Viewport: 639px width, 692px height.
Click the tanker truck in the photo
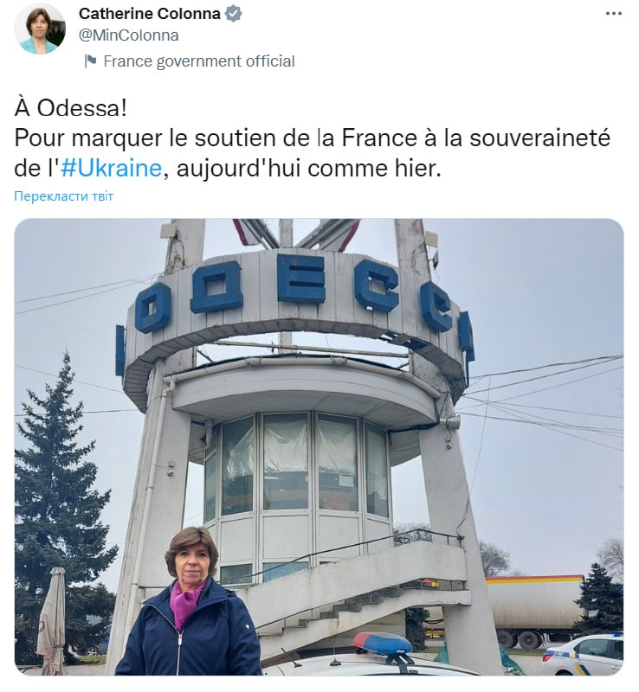click(535, 609)
